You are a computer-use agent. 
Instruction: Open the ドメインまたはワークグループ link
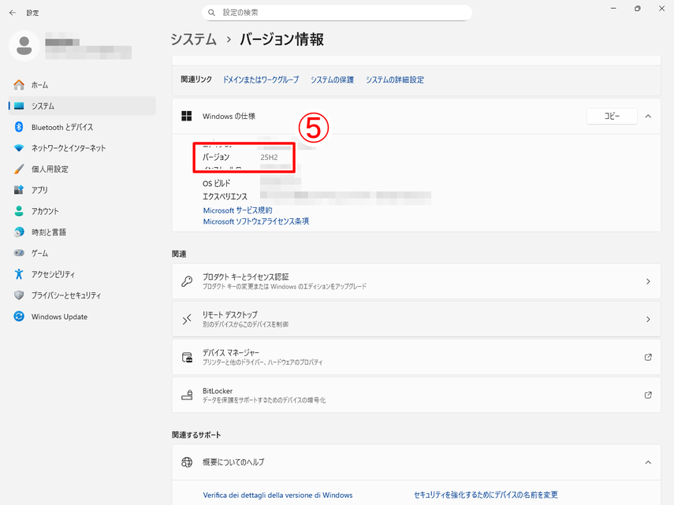click(x=260, y=80)
